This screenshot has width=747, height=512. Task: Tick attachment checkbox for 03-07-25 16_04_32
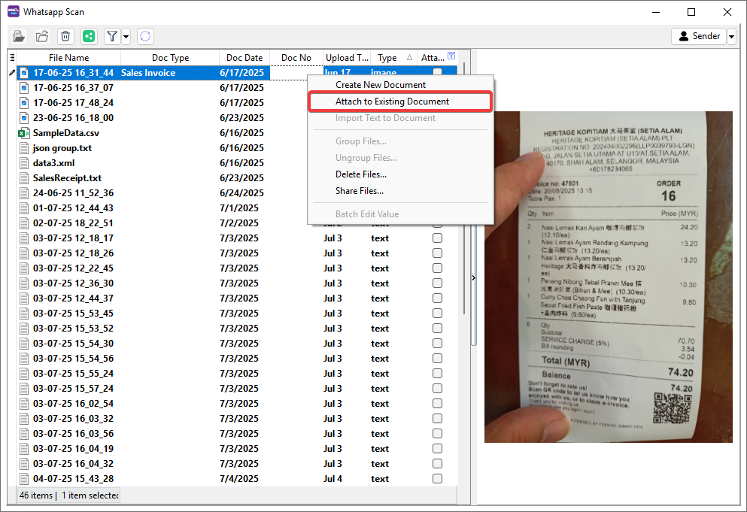tap(437, 463)
